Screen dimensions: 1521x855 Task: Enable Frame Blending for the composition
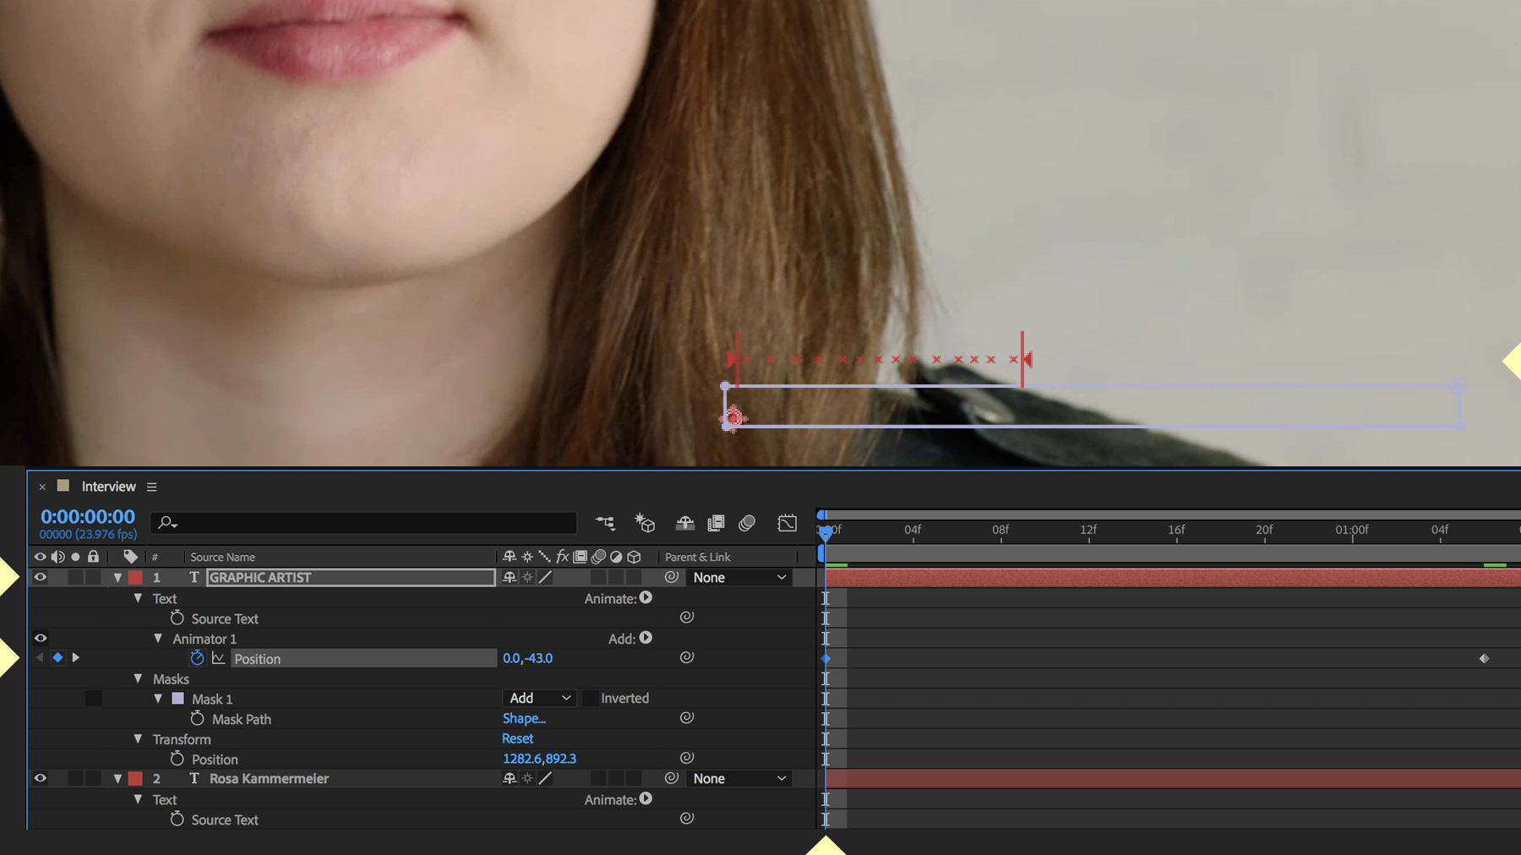coord(716,522)
